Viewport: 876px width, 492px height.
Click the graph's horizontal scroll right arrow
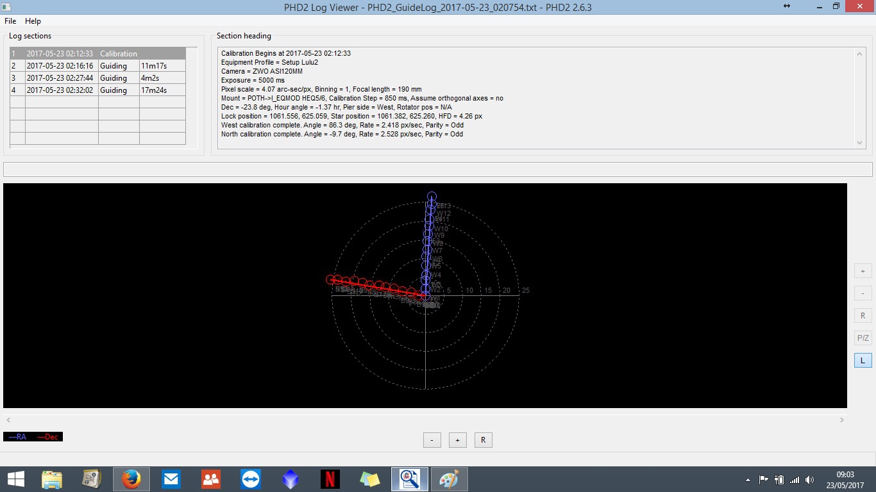coord(841,420)
